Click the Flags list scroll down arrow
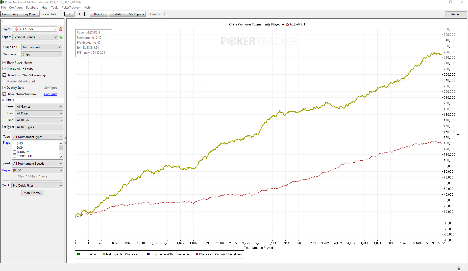 [x=61, y=157]
